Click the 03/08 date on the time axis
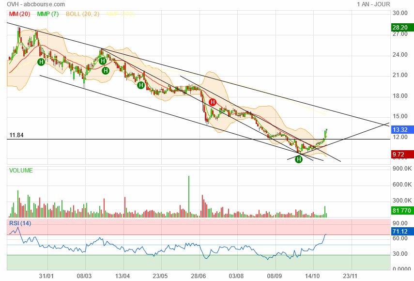414x281 pixels. tap(236, 276)
